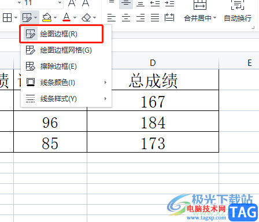The width and height of the screenshot is (259, 222).
Task: Open alignment settings dialog launcher
Action: click(x=253, y=28)
